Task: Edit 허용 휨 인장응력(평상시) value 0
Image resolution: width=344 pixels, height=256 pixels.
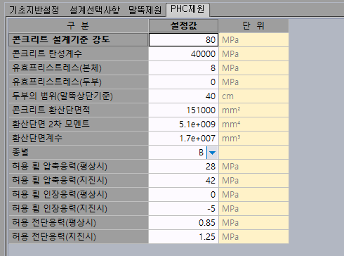Action: point(183,195)
